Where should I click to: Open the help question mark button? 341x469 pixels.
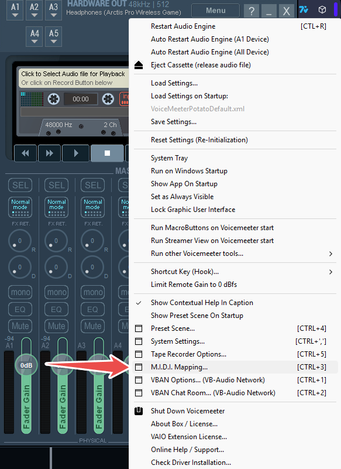point(252,11)
